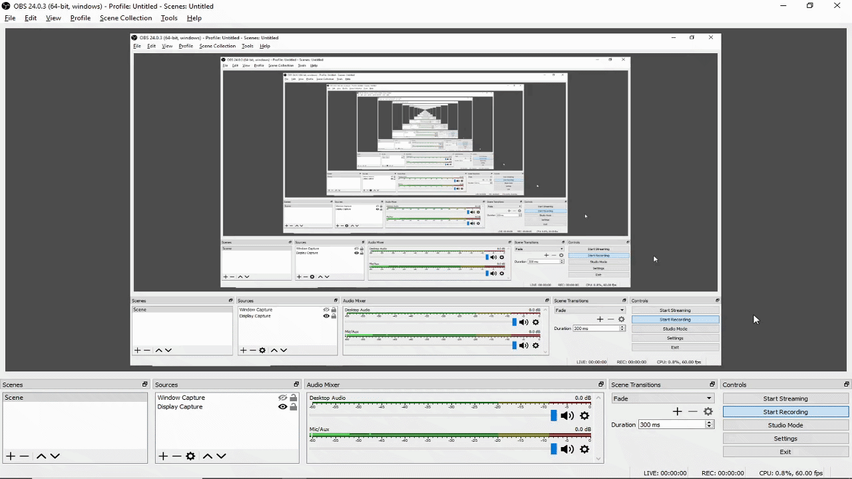Move selected source up in the main Sources dock

coord(207,456)
